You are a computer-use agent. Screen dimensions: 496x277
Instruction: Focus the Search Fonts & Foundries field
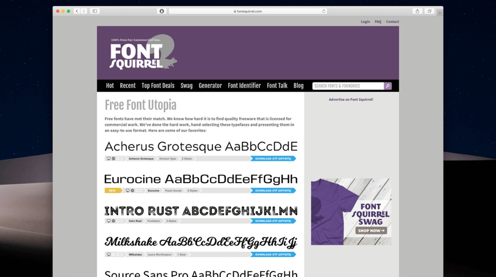point(348,86)
